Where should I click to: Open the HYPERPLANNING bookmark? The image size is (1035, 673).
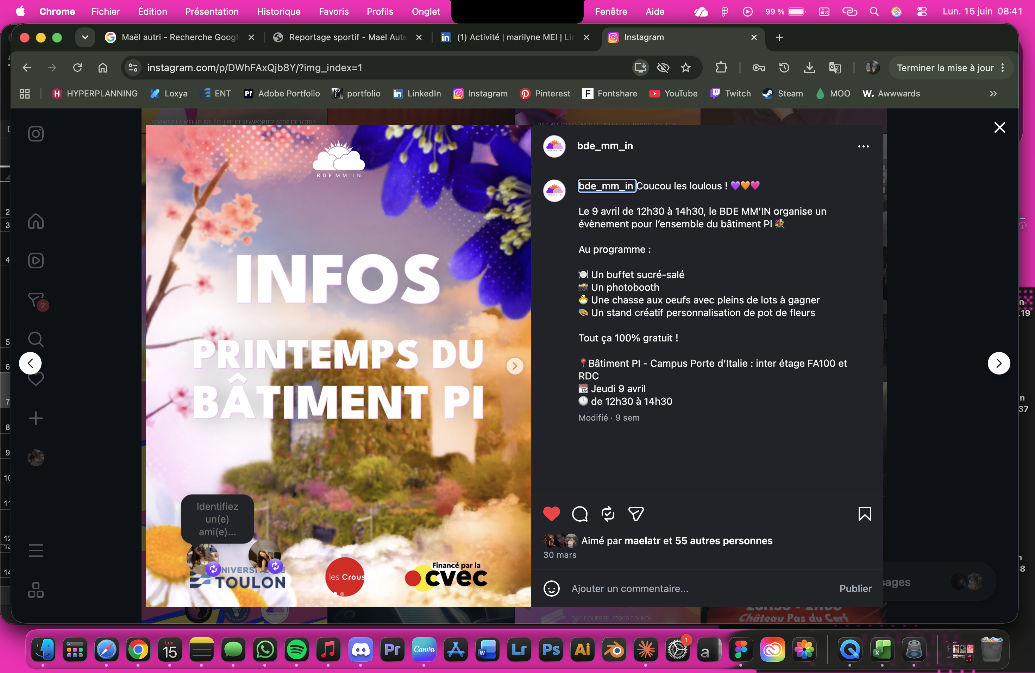coord(94,94)
